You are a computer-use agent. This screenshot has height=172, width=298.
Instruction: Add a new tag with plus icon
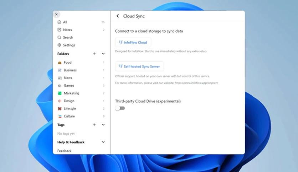(x=94, y=125)
